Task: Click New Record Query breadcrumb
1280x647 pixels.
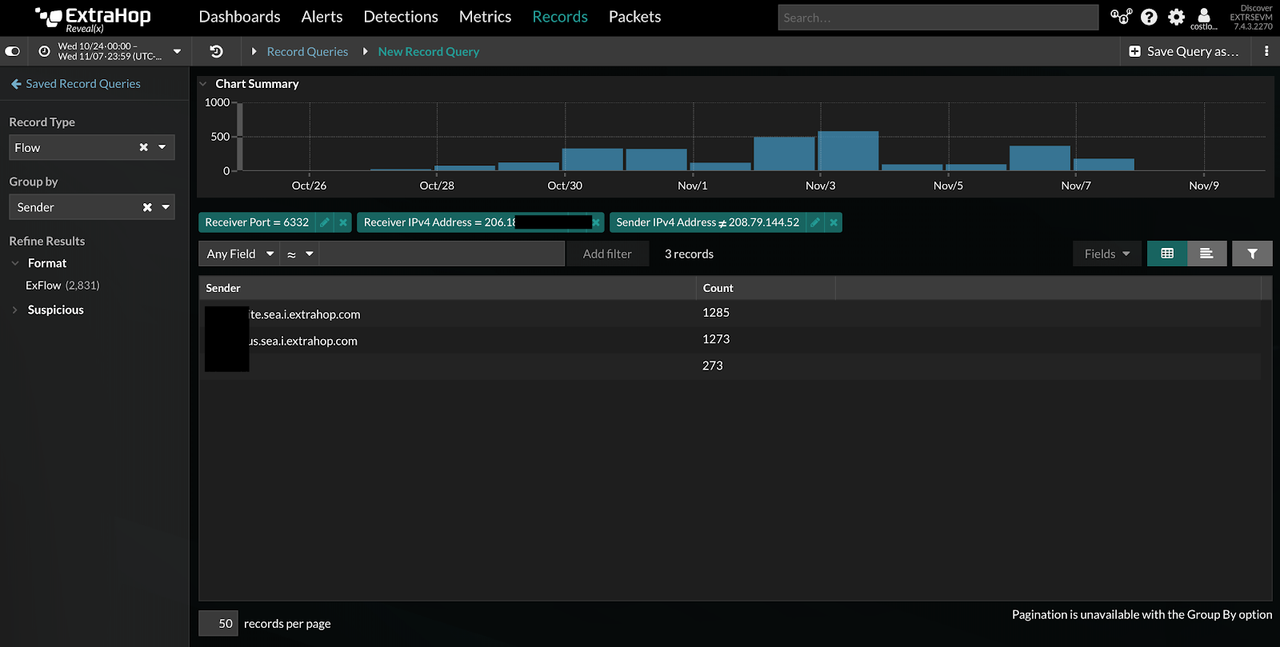Action: tap(428, 51)
